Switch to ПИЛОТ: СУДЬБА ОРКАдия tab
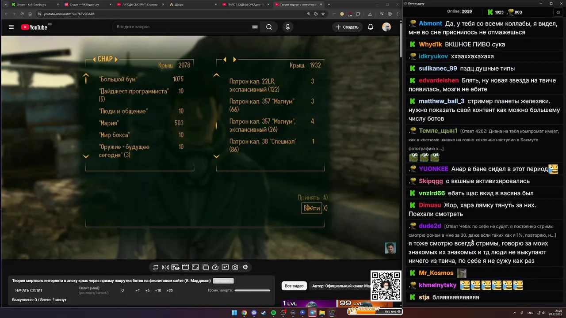566x318 pixels. tap(245, 4)
